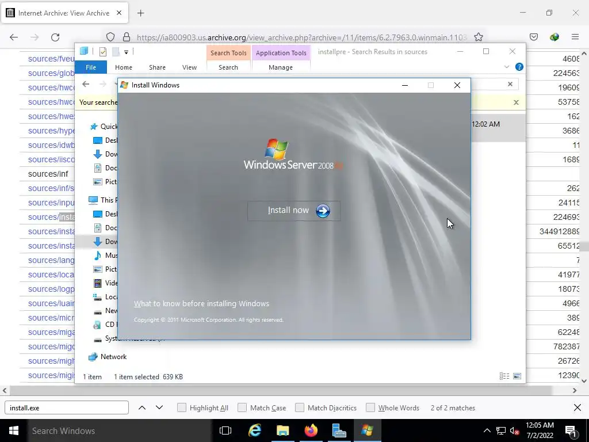The height and width of the screenshot is (442, 589).
Task: Go back in Firefox
Action: coord(14,37)
